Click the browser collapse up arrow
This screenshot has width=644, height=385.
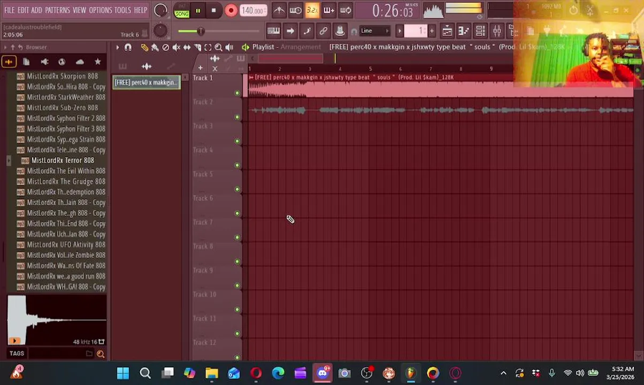point(13,47)
